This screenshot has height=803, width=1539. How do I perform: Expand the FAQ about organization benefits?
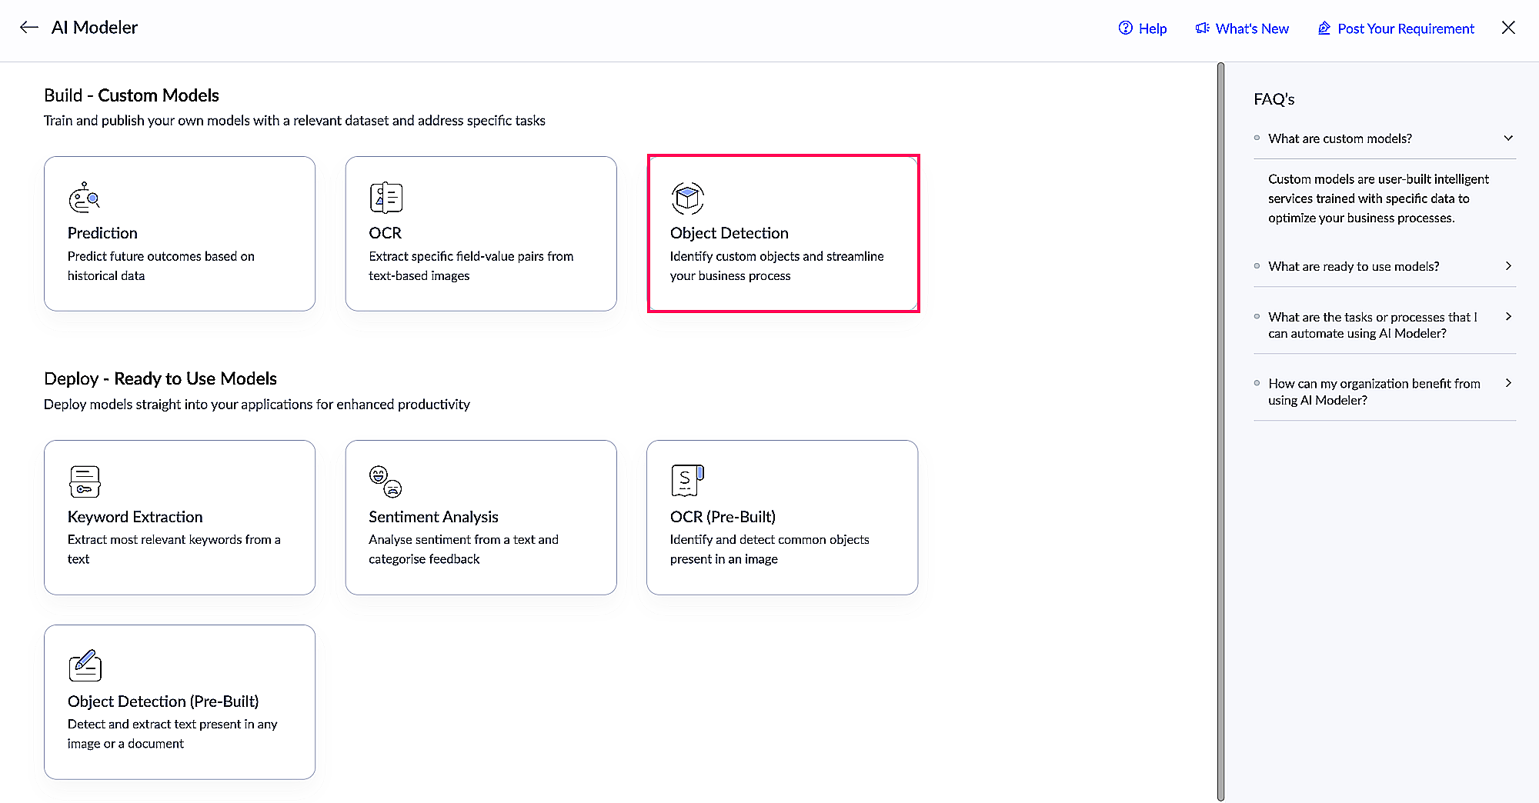(1508, 383)
